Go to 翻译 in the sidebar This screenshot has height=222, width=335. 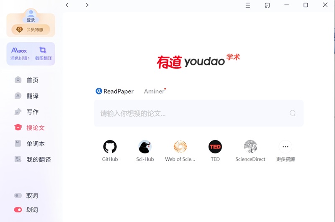[32, 96]
